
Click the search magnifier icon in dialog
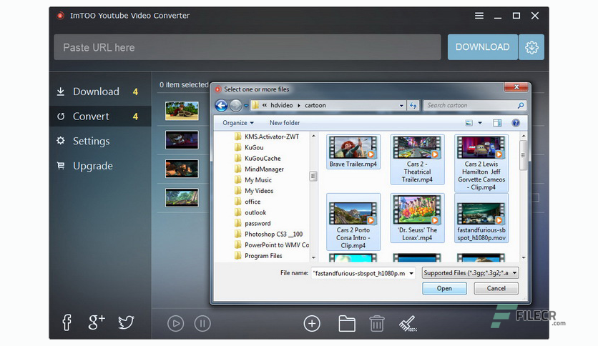tap(521, 106)
